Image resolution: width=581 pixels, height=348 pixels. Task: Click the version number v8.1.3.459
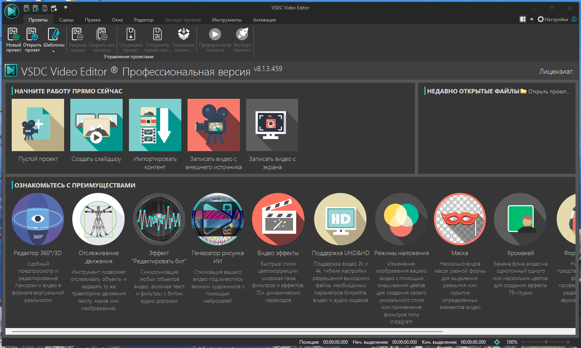point(268,69)
